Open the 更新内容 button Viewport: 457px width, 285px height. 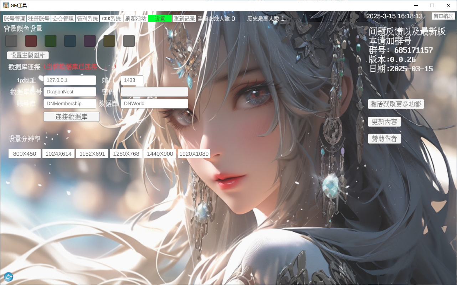click(384, 122)
